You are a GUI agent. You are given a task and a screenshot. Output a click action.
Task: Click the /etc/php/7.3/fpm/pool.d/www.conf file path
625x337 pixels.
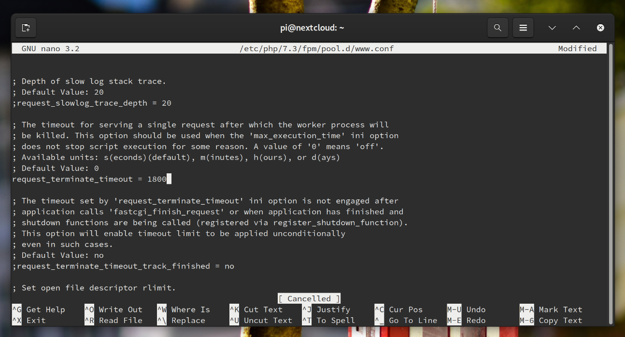coord(316,48)
